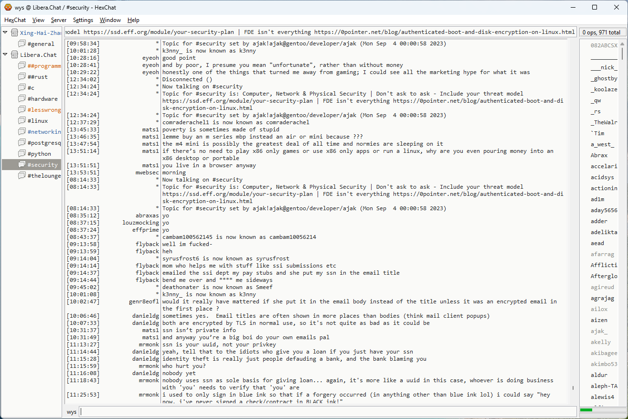
Task: Select user aleph-TA in the user list
Action: coord(604,386)
